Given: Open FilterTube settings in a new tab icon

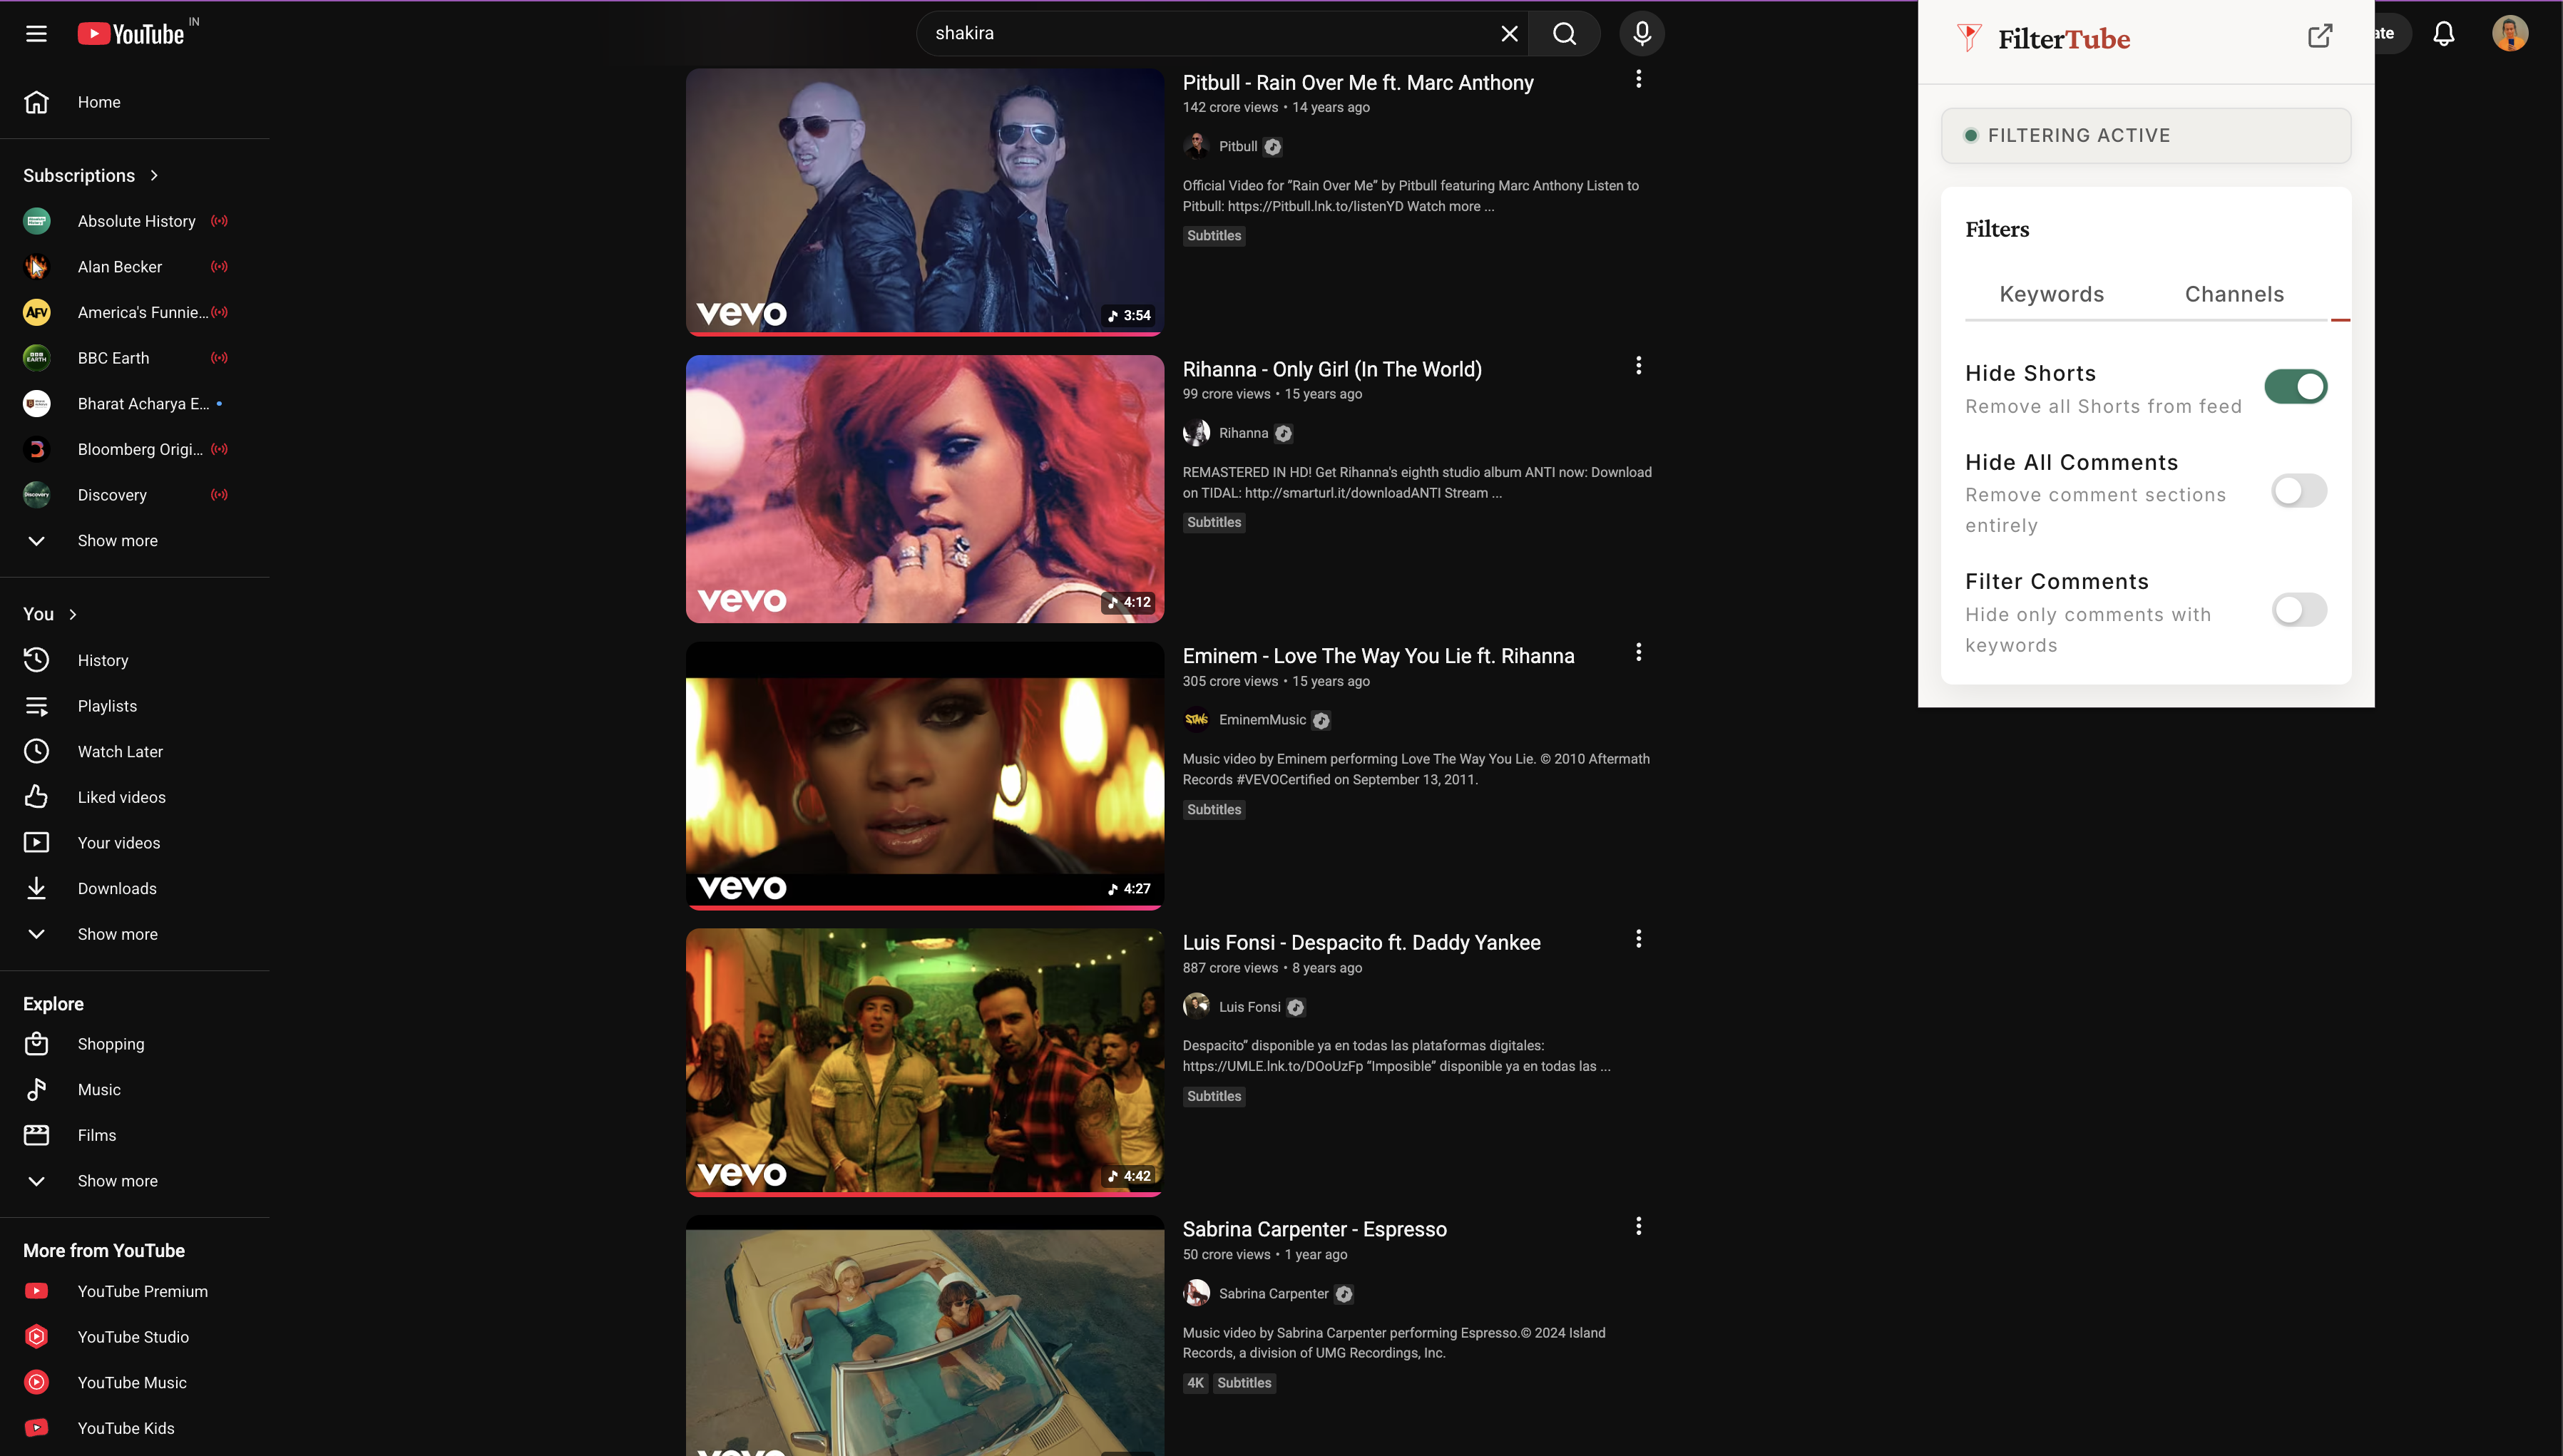Looking at the screenshot, I should pyautogui.click(x=2321, y=36).
